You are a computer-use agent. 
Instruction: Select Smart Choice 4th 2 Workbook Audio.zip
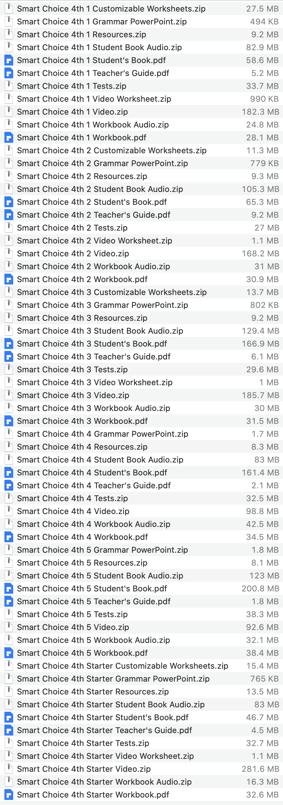coord(93,267)
